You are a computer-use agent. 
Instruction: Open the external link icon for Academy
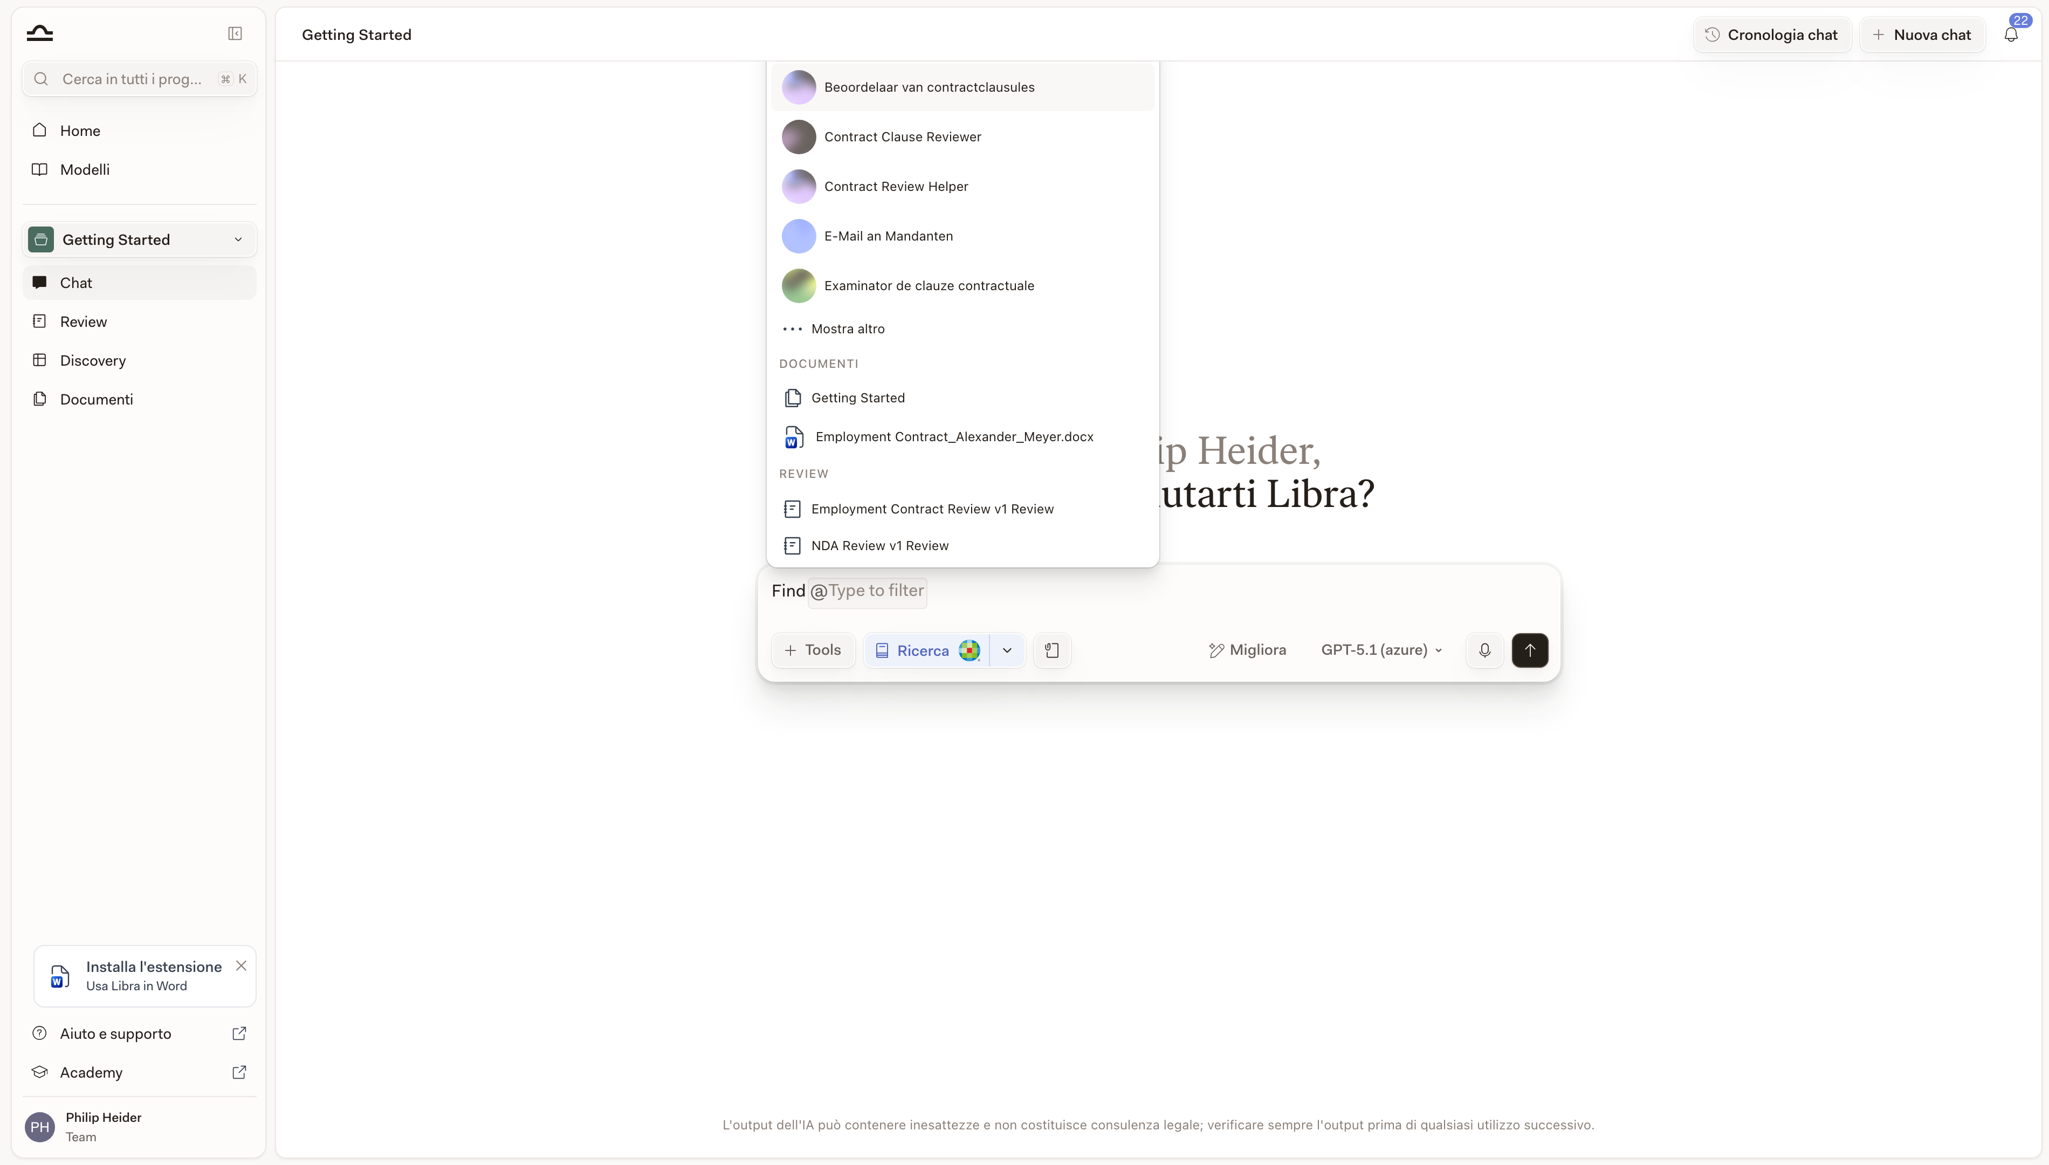[239, 1072]
